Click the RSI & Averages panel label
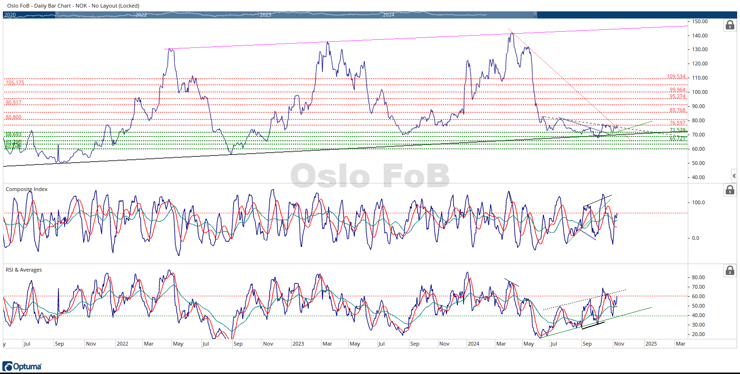Screen dimensions: 740x374 click(24, 270)
